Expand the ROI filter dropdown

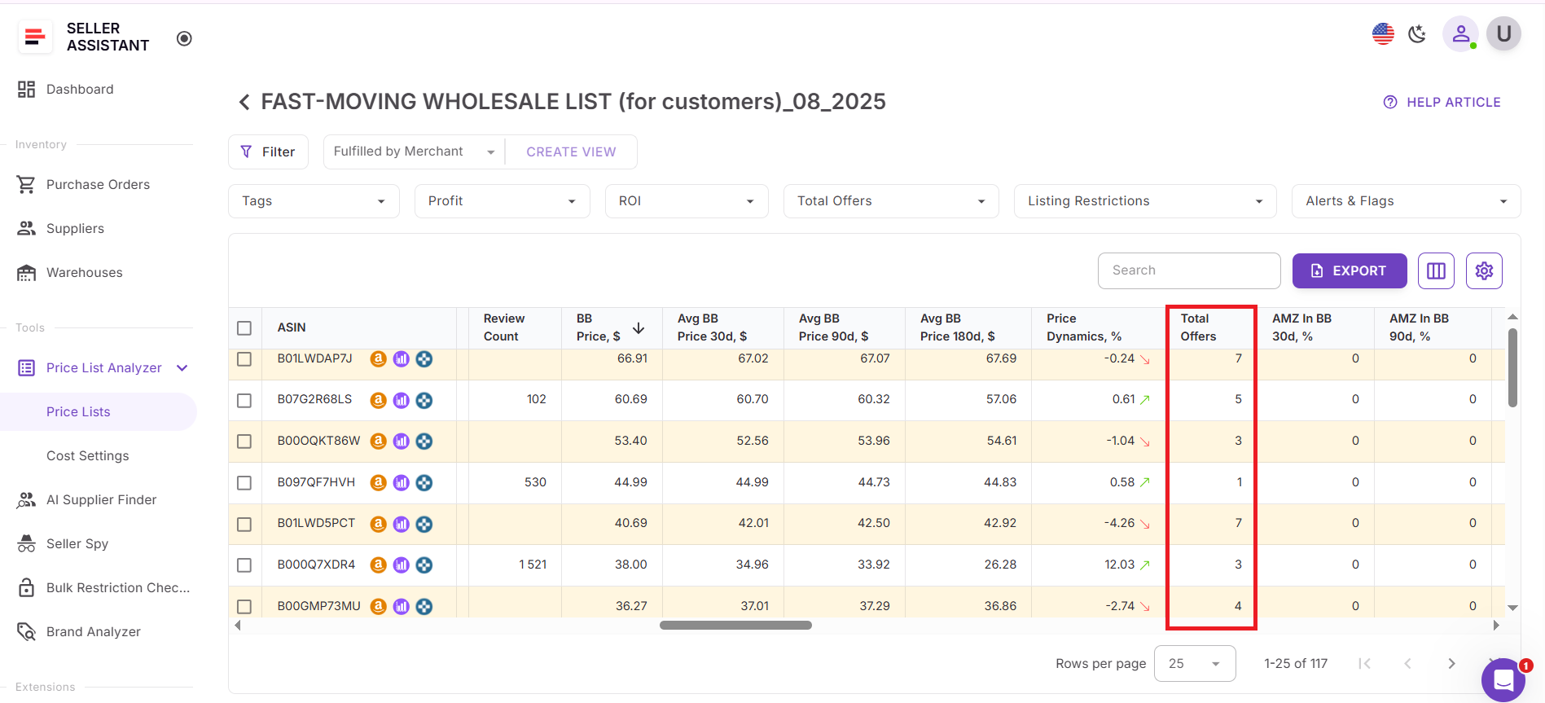687,201
